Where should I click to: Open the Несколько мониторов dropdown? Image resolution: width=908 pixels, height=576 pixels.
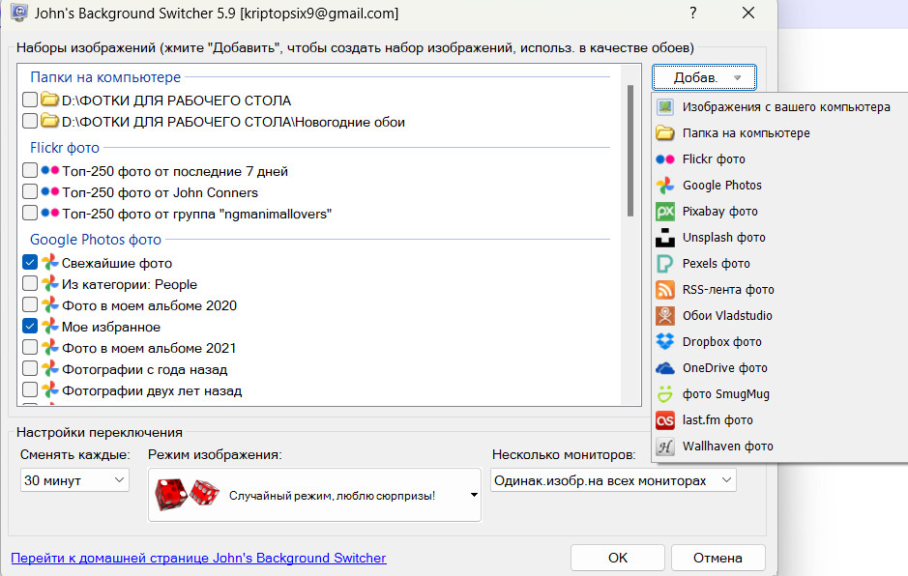pos(613,480)
